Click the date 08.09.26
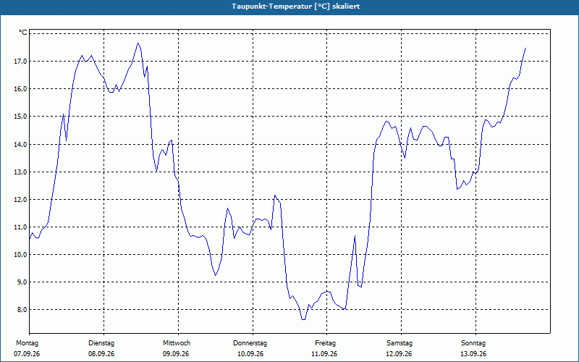The height and width of the screenshot is (362, 579). tap(101, 354)
